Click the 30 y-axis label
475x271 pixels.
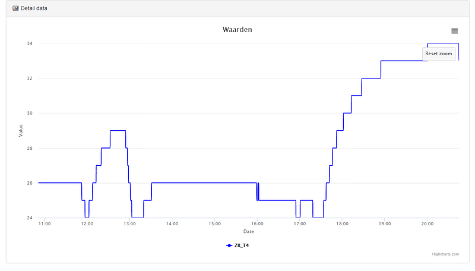[x=30, y=113]
